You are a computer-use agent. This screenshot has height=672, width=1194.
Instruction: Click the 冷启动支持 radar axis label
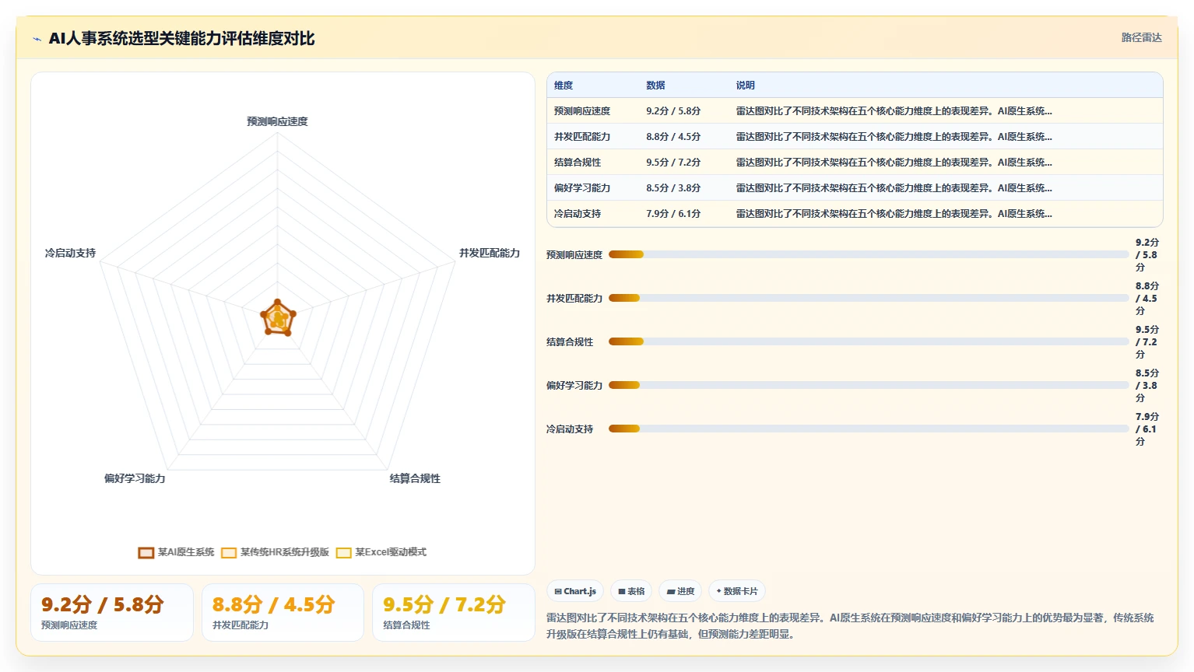coord(70,253)
